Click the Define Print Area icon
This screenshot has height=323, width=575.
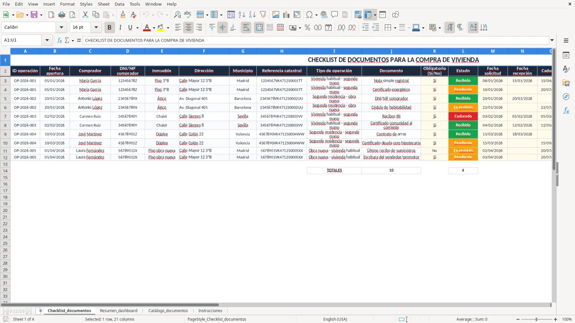358,15
